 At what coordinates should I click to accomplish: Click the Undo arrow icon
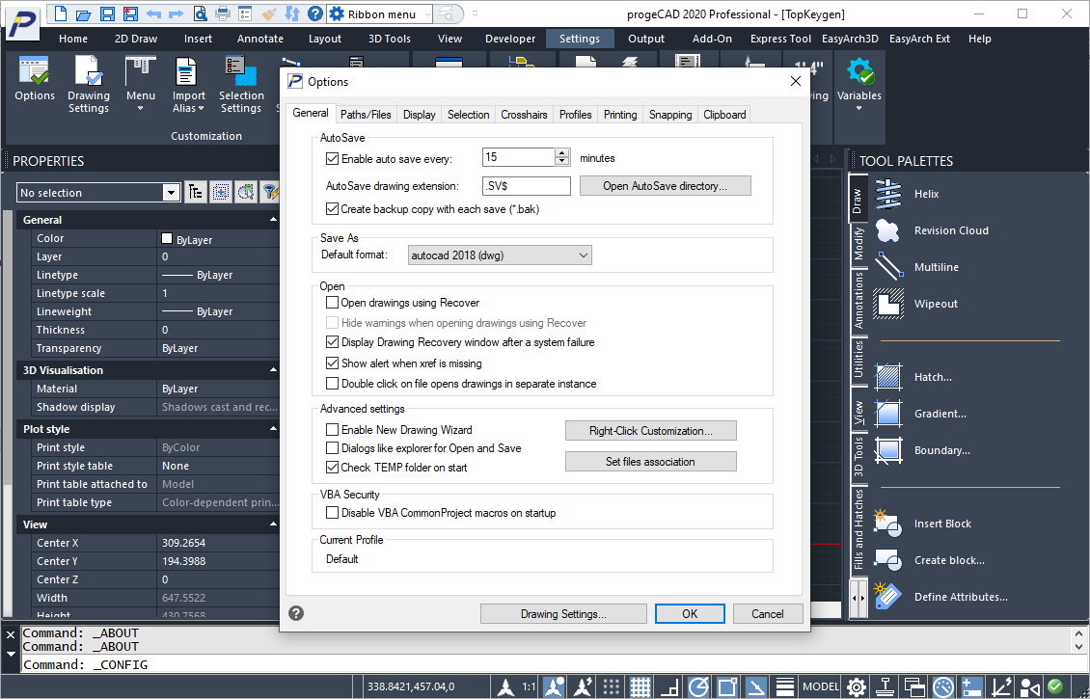153,13
